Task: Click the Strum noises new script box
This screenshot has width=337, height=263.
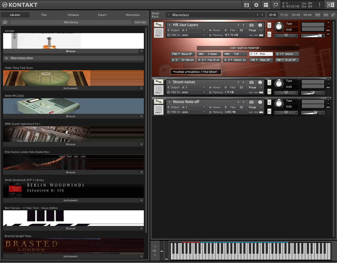Action: point(159,90)
